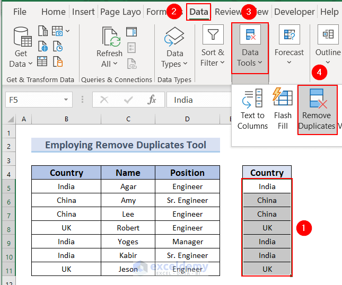Click the Data Tools icon
The image size is (342, 285).
(250, 34)
